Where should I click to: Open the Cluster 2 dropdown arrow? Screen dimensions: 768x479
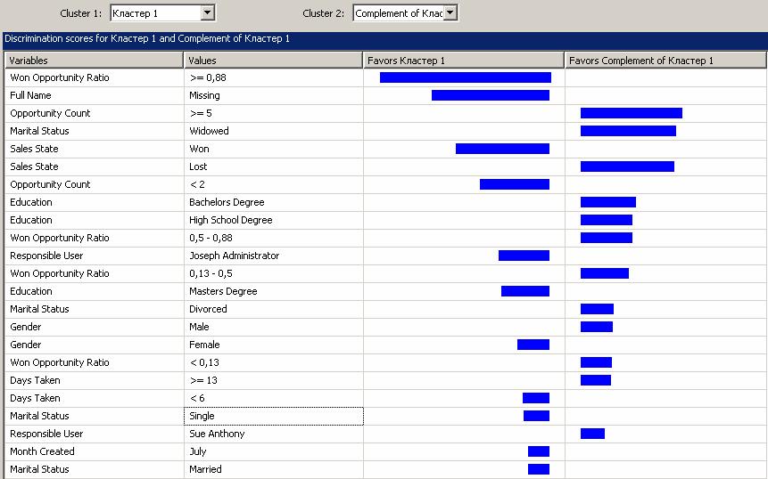click(450, 13)
